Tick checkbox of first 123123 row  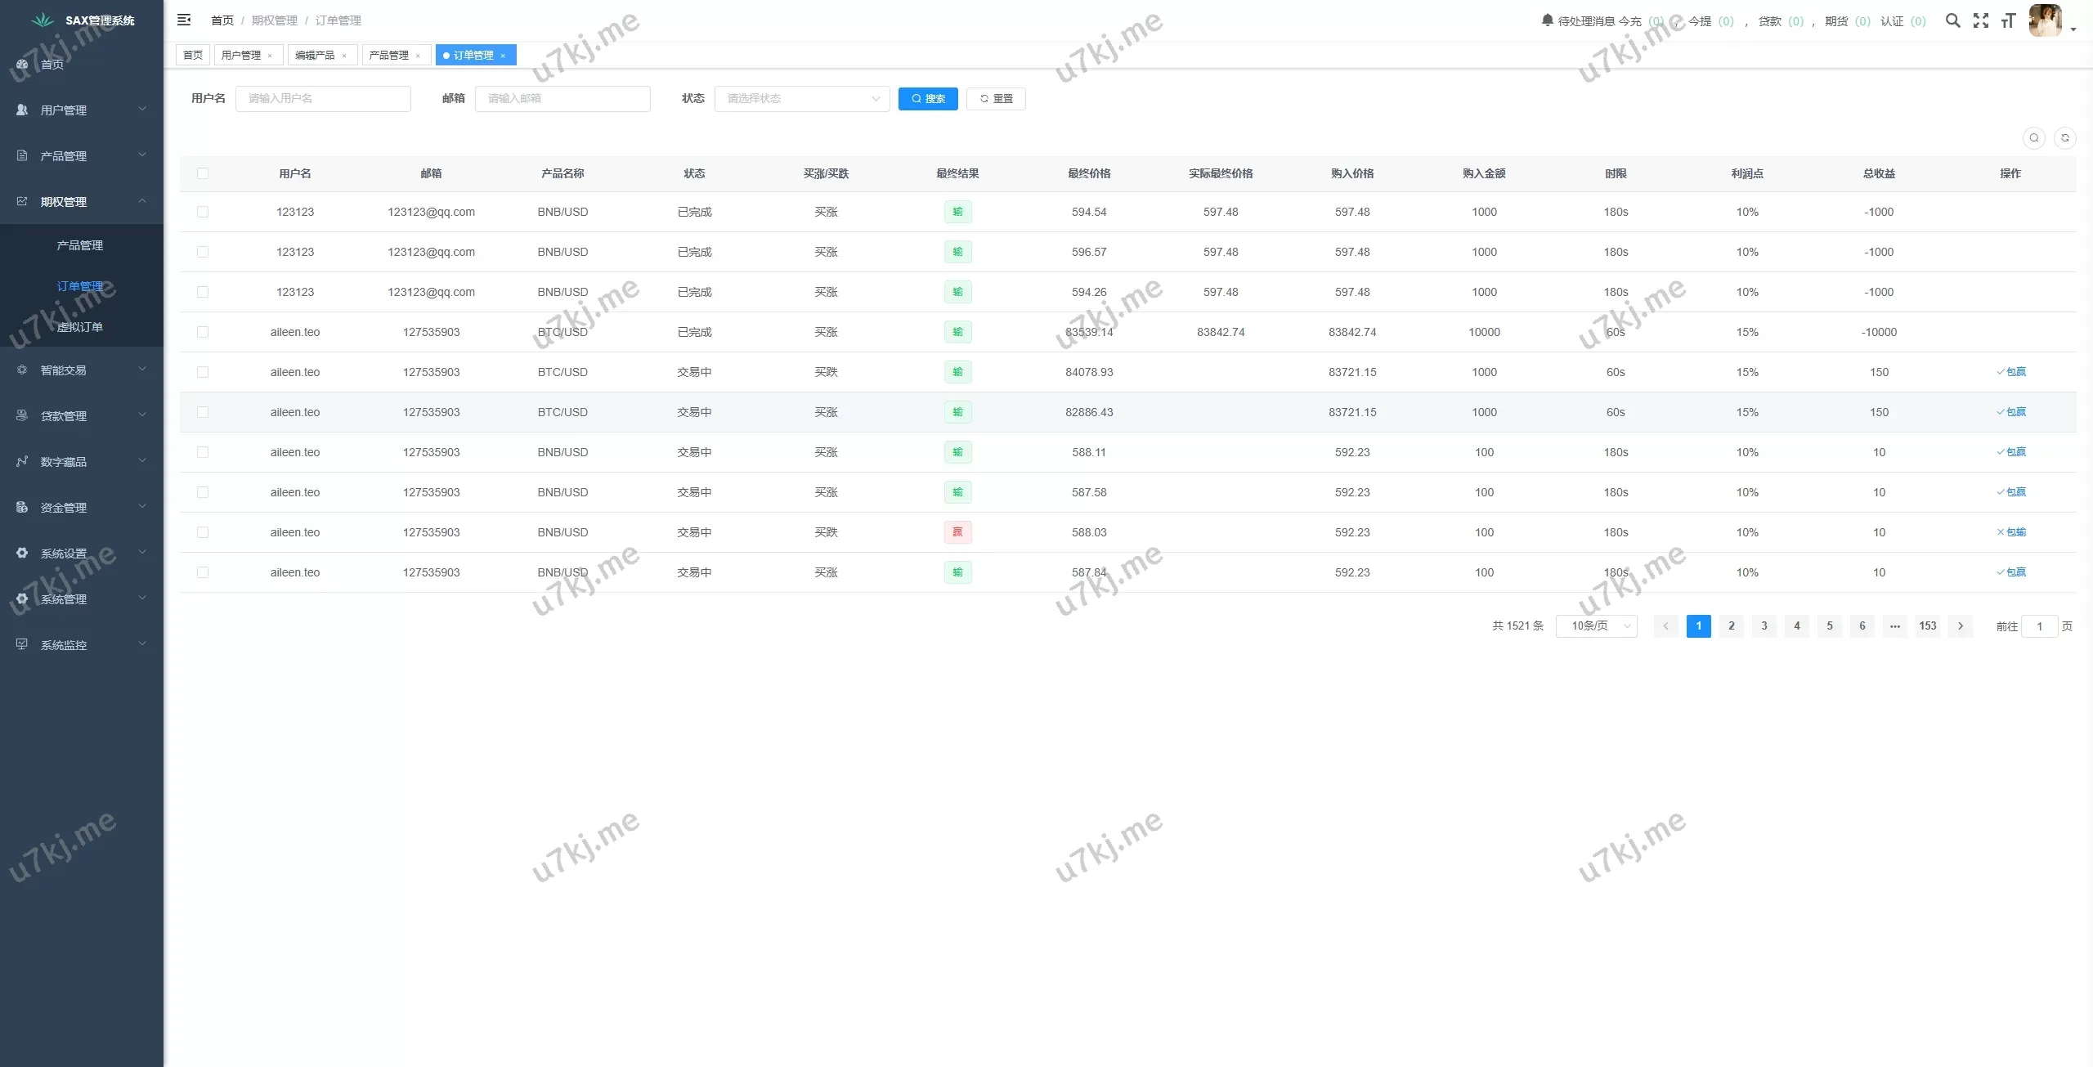203,212
